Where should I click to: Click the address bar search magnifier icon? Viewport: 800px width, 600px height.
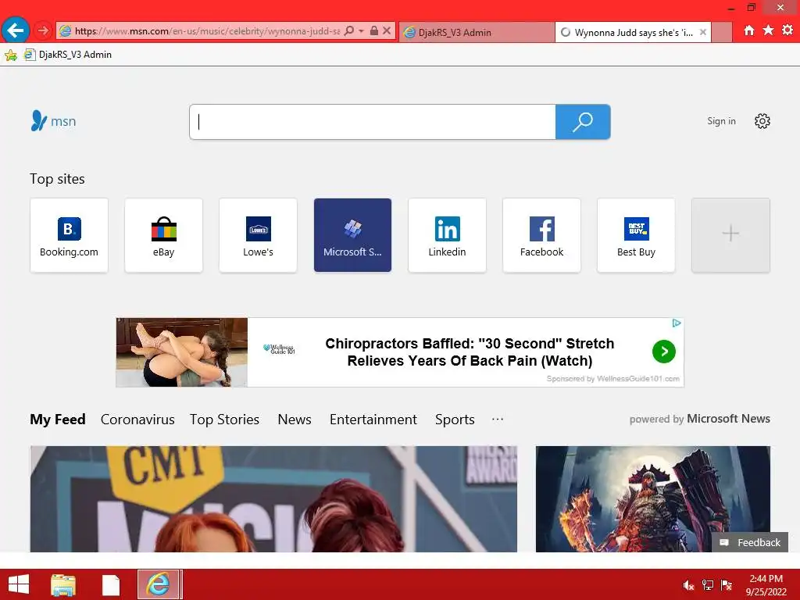(349, 31)
